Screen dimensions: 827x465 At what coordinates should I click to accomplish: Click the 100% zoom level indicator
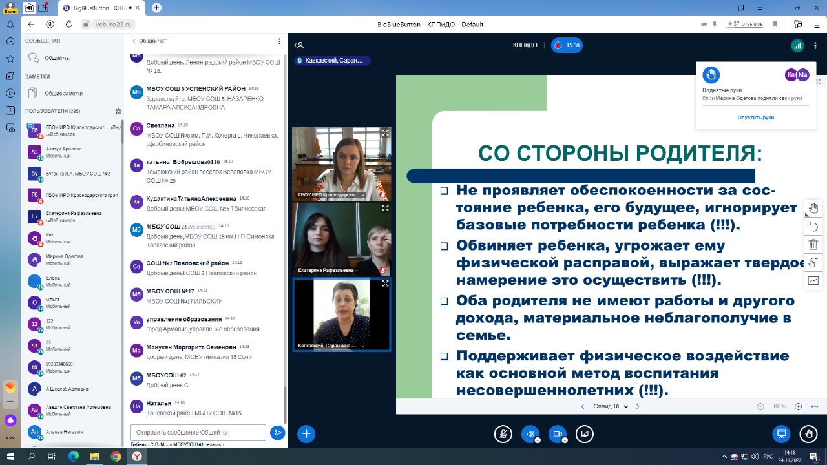(779, 406)
